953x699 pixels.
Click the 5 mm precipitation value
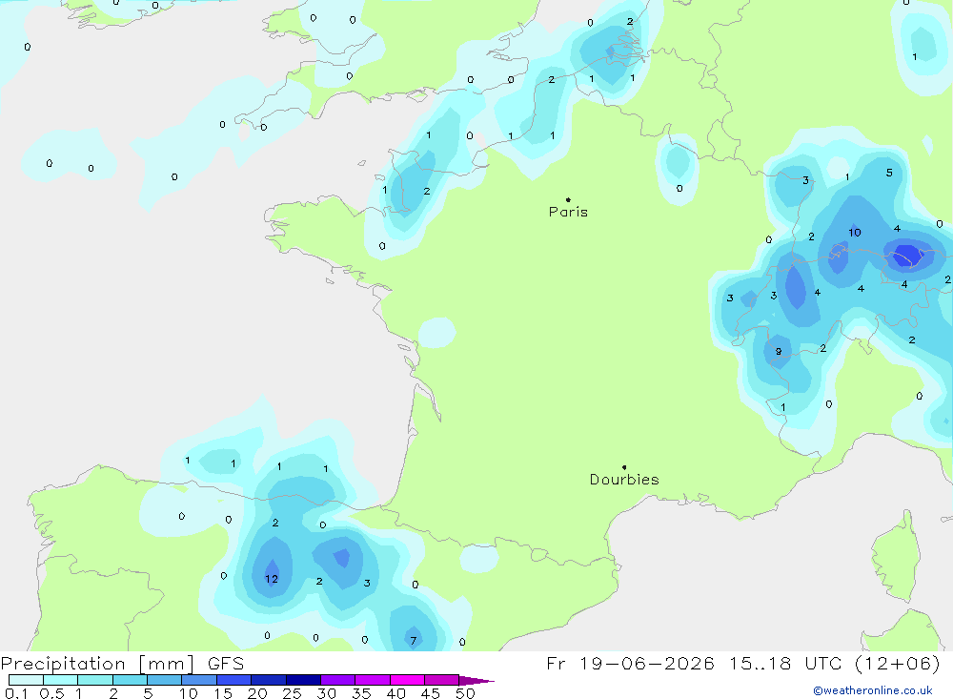point(889,173)
